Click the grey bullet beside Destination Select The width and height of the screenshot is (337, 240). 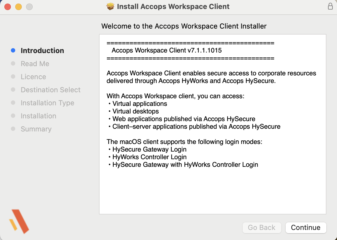tap(13, 90)
